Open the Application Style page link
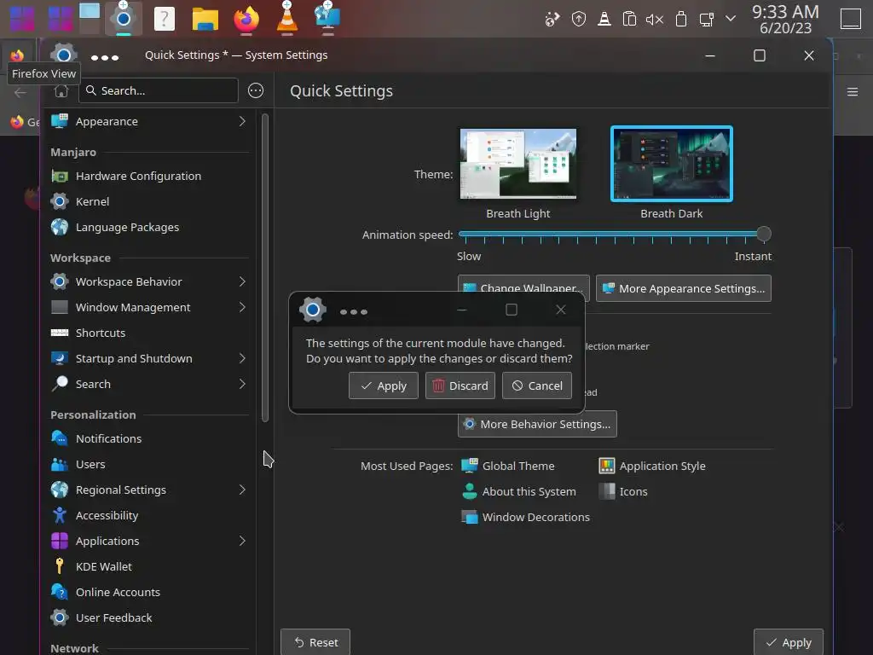This screenshot has height=655, width=873. (x=652, y=466)
